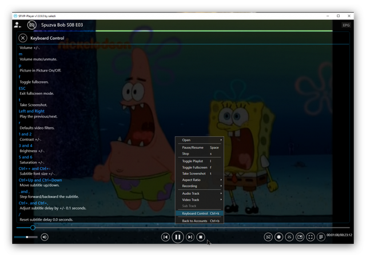Click 'Subtitle font size +/-.' text

tap(37, 174)
